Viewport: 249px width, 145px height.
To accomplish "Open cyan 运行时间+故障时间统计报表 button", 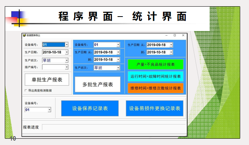I will tap(156, 77).
